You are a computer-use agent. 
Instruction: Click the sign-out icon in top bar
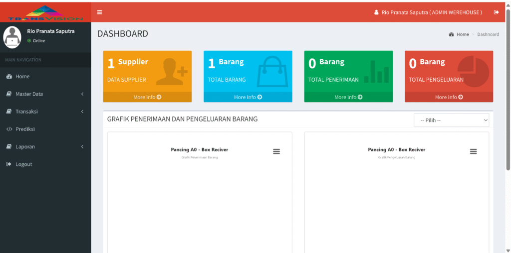[x=496, y=12]
